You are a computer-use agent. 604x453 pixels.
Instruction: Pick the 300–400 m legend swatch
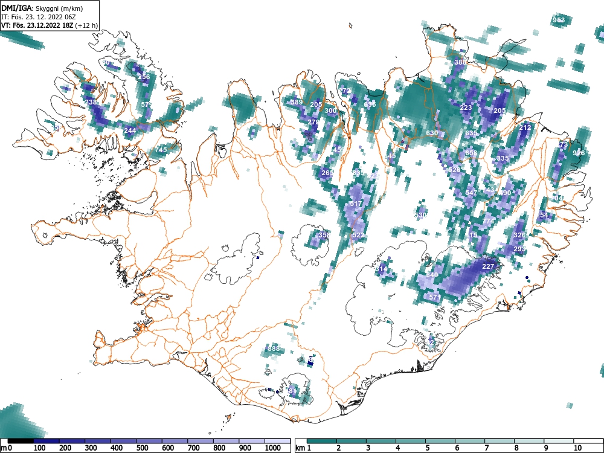[x=98, y=441]
